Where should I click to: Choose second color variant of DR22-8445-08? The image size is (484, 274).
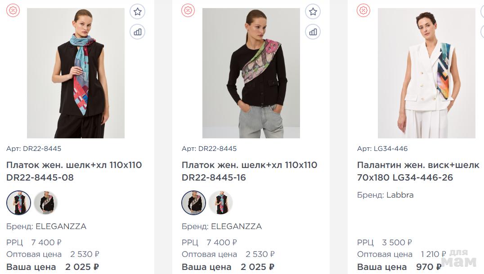(46, 203)
